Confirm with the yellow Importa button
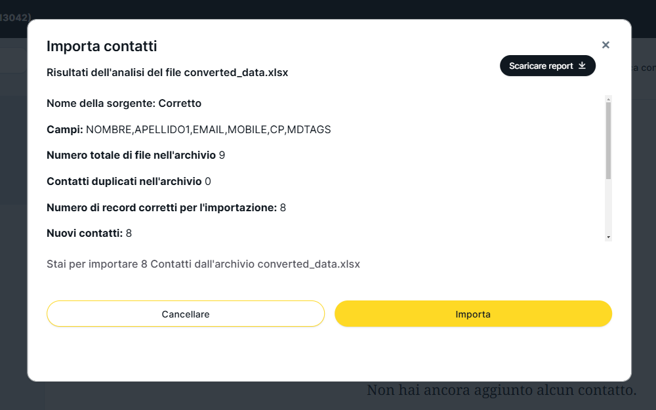Image resolution: width=656 pixels, height=410 pixels. [x=473, y=314]
